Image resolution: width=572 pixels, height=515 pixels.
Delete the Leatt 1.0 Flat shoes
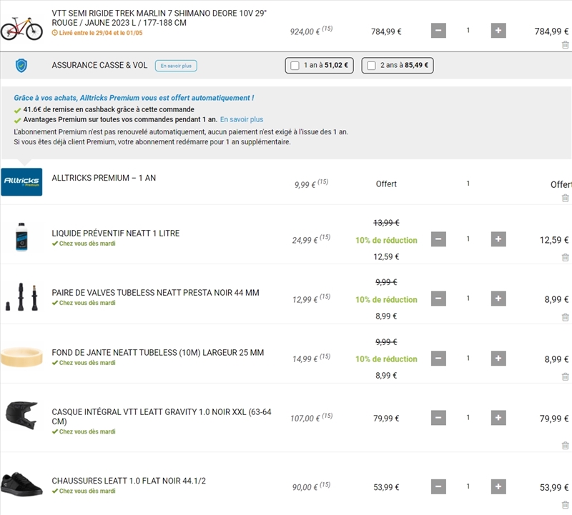[565, 505]
